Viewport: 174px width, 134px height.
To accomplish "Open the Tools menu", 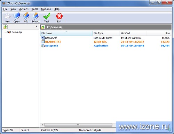I will [x=35, y=9].
